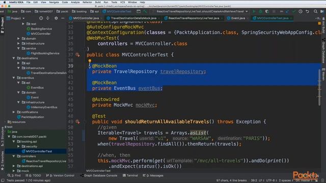Select BookingService in the Project tree
Screen dimensions: 326x183
coord(41,29)
